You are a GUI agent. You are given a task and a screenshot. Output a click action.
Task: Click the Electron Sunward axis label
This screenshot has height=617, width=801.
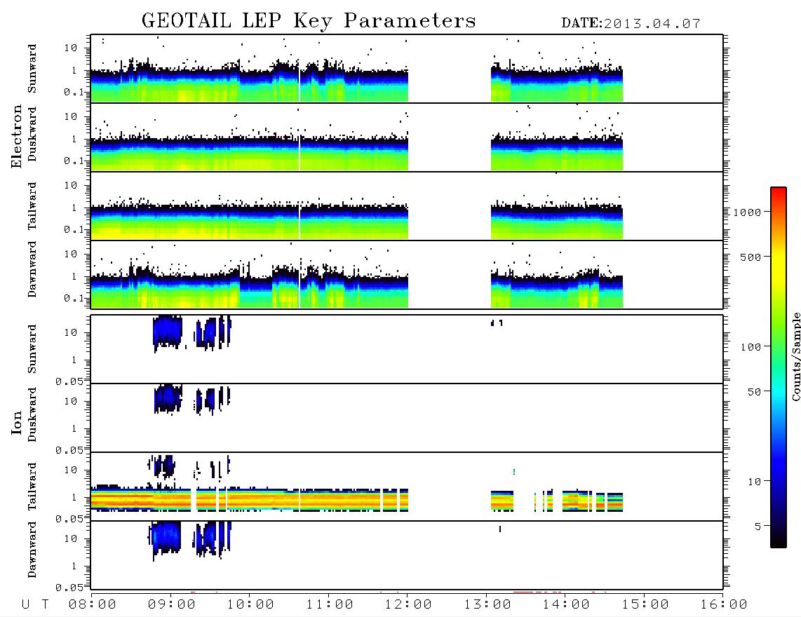coord(32,69)
